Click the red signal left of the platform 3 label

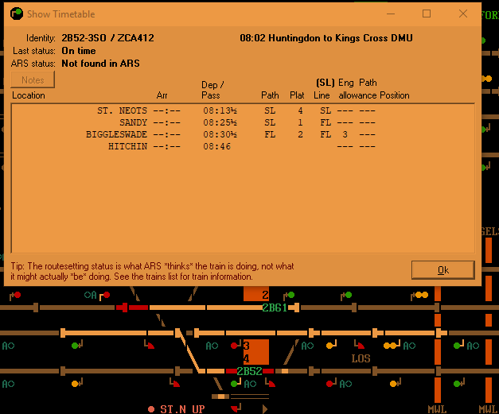pyautogui.click(x=234, y=346)
